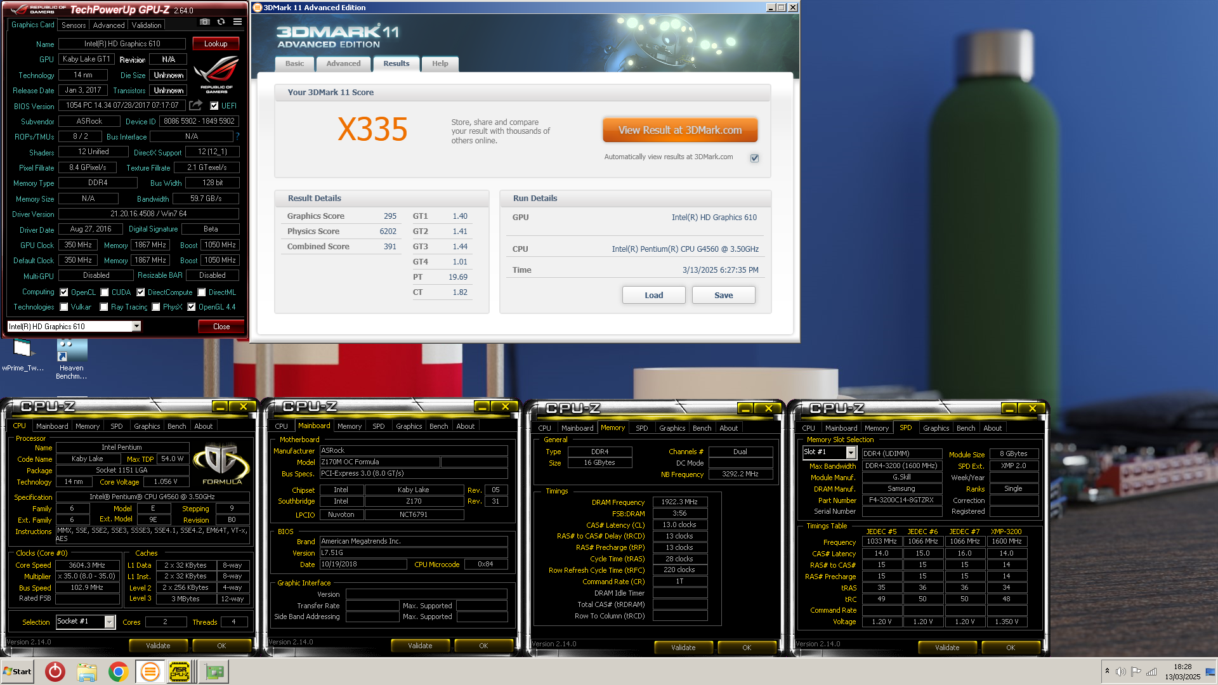The width and height of the screenshot is (1218, 685).
Task: Click the Bus Interface question mark
Action: tap(237, 136)
